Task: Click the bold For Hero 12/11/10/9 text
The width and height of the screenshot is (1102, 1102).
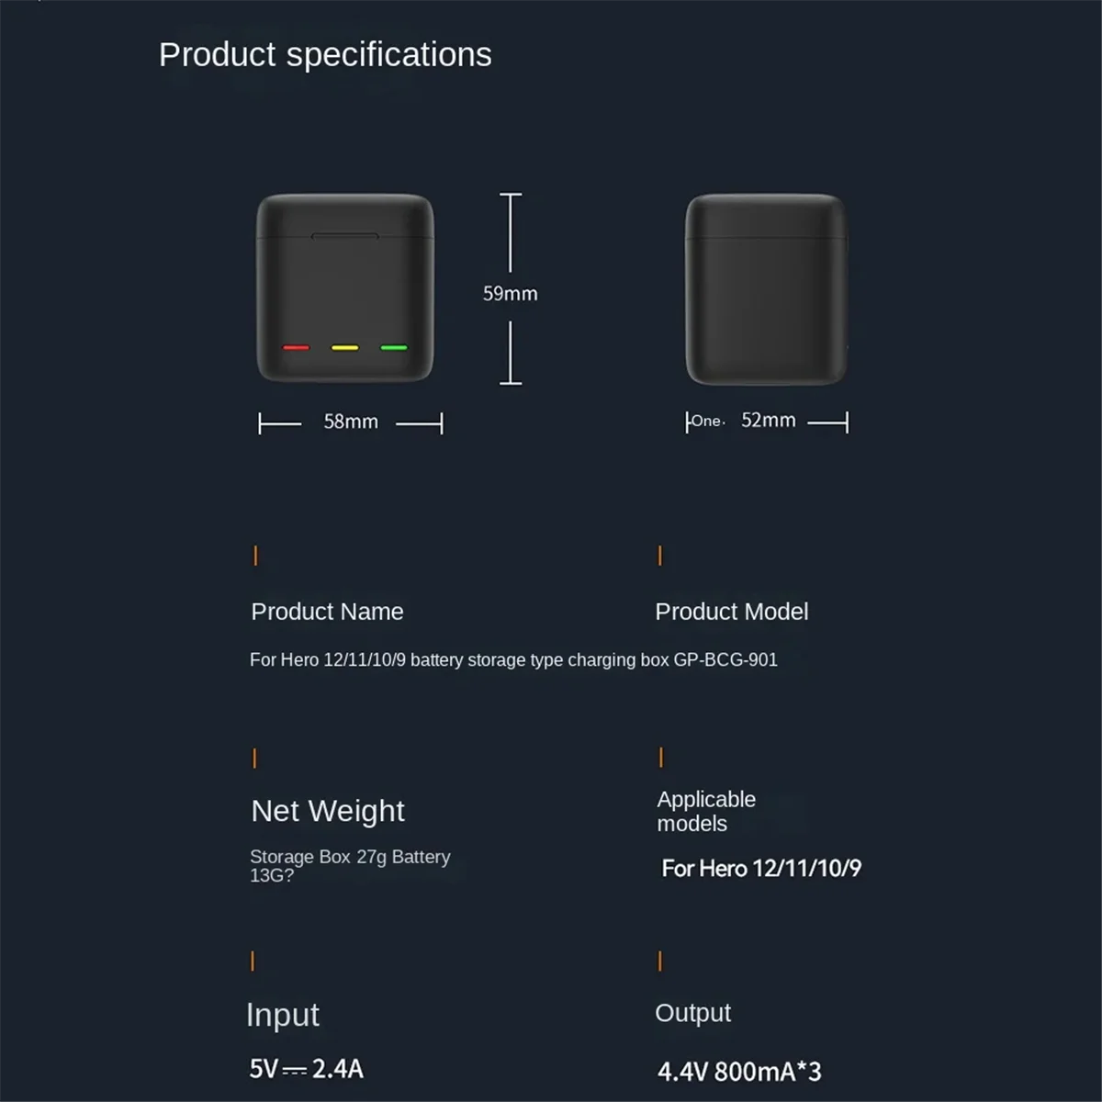Action: 761,868
